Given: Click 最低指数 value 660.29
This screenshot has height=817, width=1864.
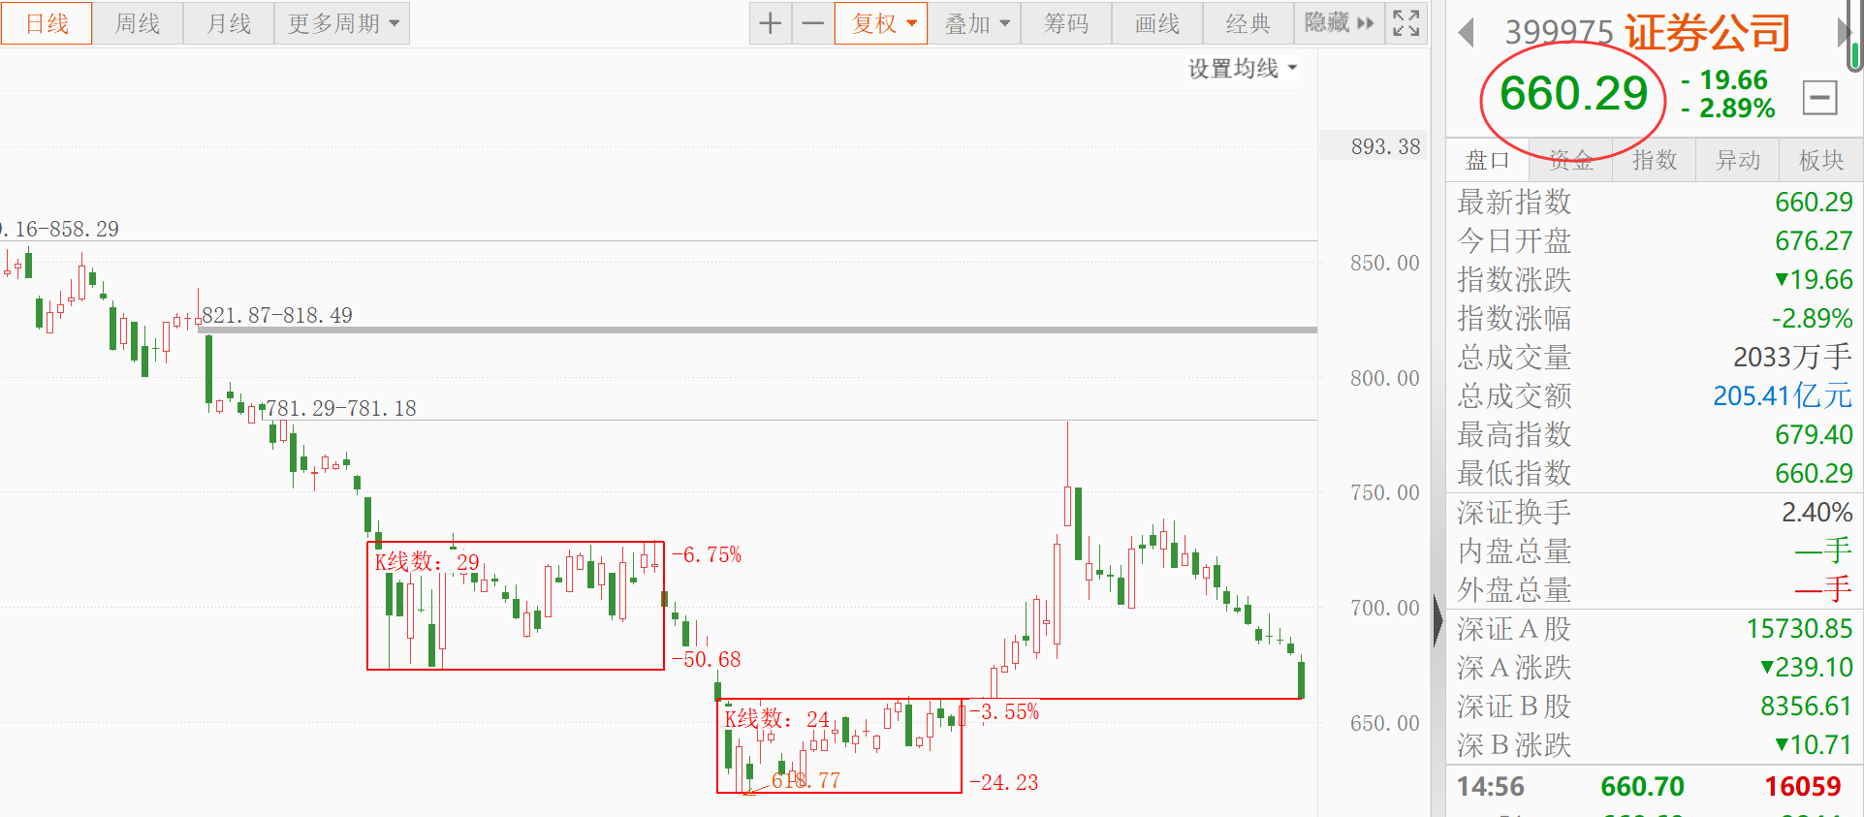Looking at the screenshot, I should pos(1814,473).
